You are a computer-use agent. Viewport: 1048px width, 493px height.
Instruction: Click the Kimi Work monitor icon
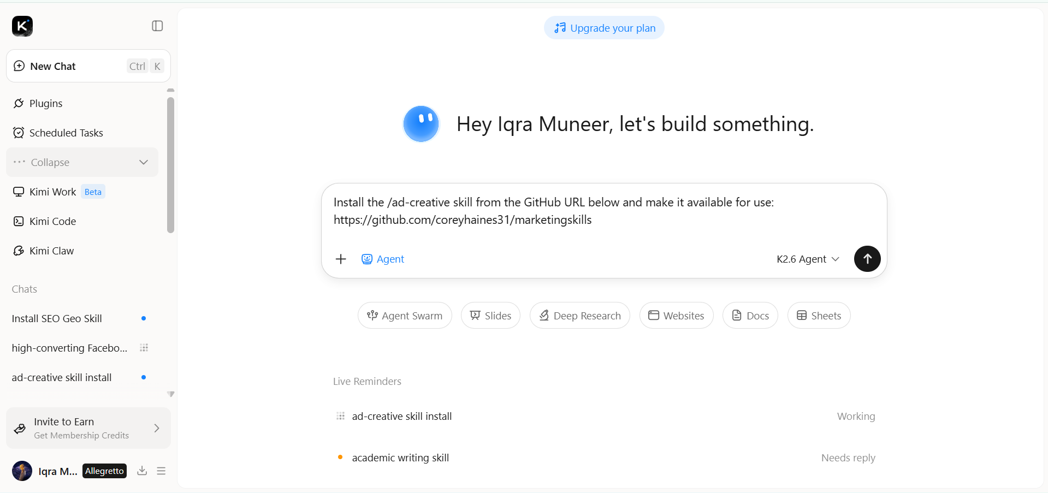19,192
